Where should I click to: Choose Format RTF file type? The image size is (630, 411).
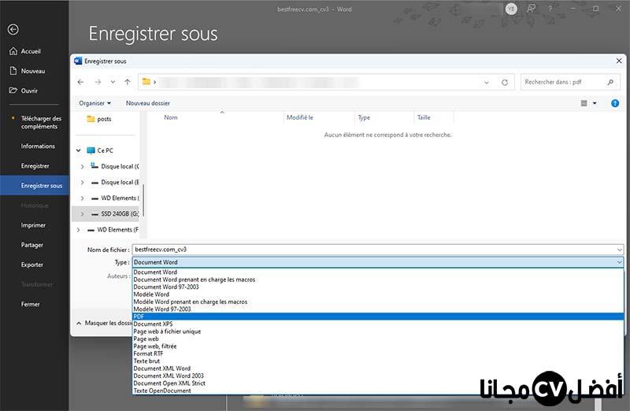point(378,354)
